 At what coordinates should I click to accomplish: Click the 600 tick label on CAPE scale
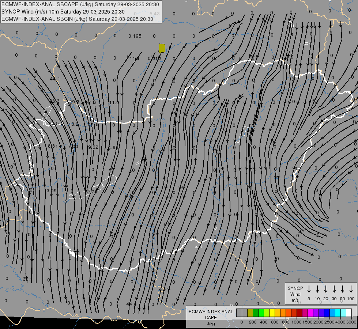pos(275,322)
